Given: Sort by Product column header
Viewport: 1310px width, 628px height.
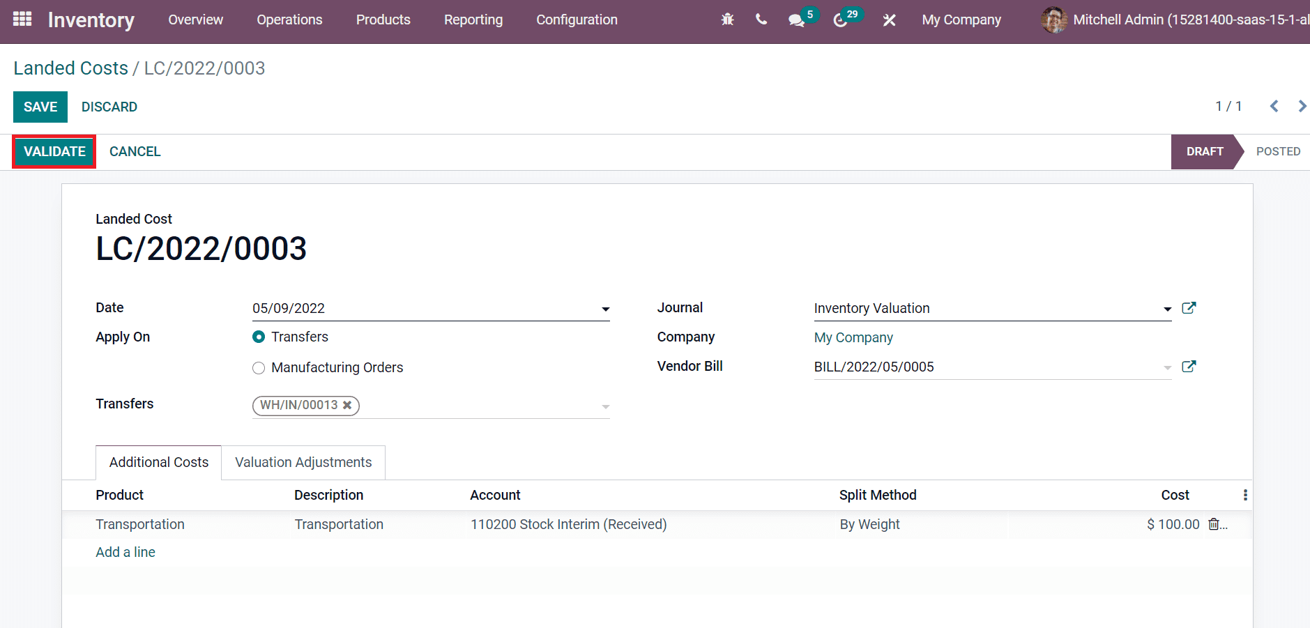Looking at the screenshot, I should click(120, 495).
